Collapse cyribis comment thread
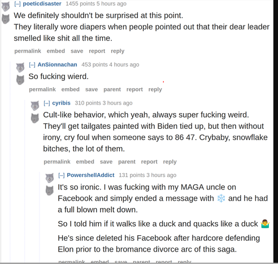Screen dimensions: 278x264 click(x=47, y=103)
